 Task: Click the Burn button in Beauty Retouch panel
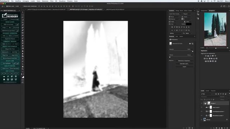click(x=10, y=28)
